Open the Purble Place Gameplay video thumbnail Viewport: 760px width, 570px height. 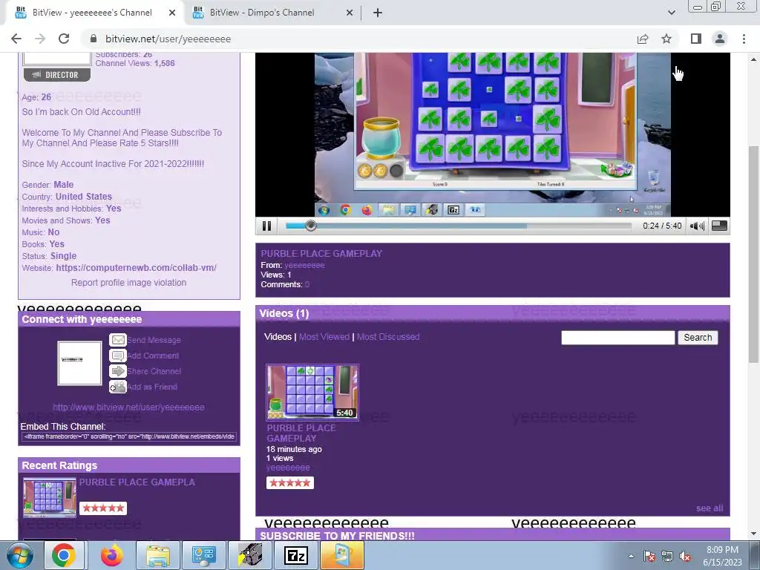(x=312, y=392)
